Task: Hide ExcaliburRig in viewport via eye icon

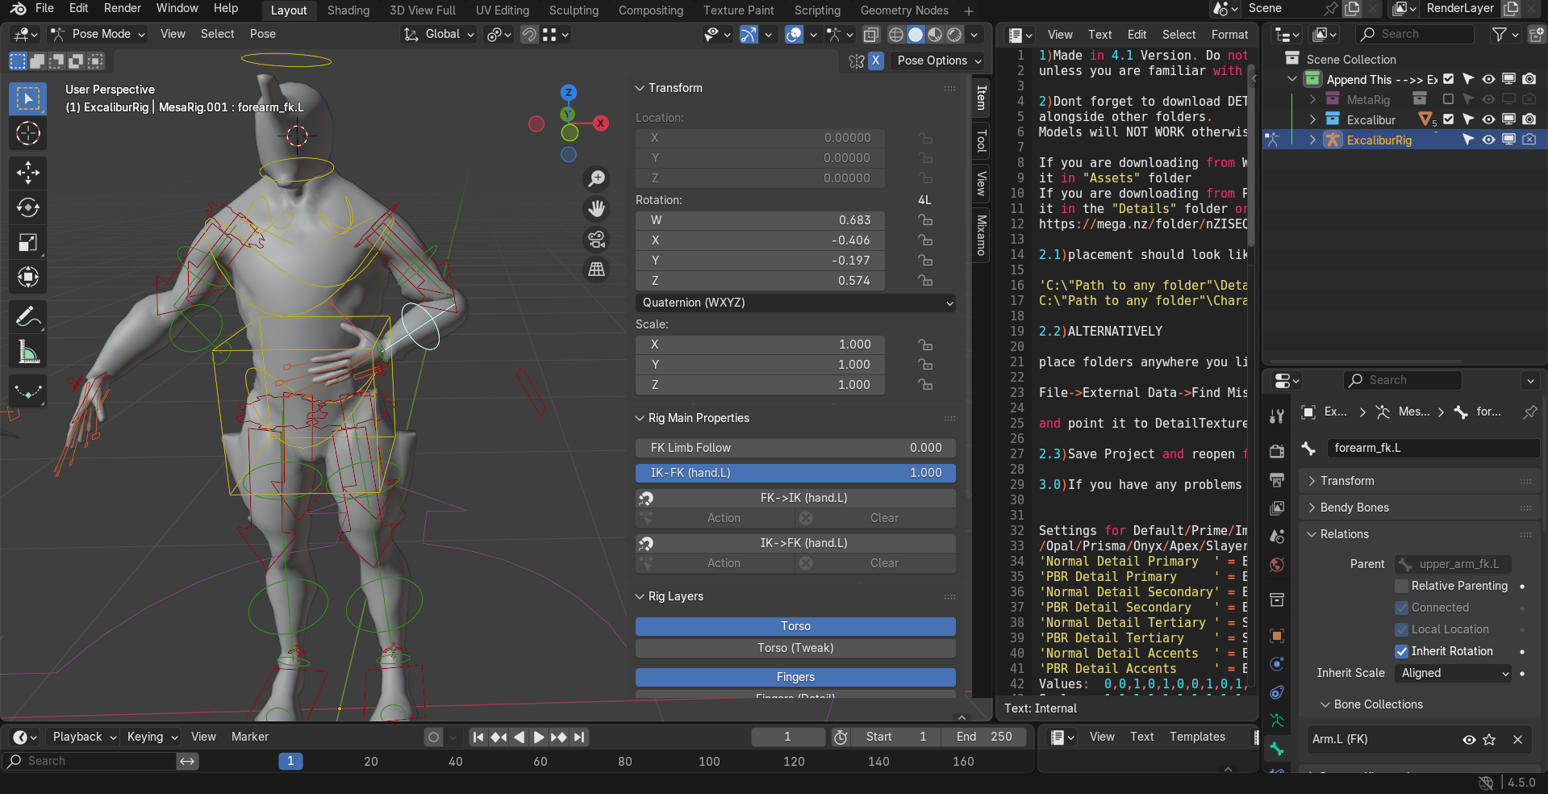Action: (x=1488, y=140)
